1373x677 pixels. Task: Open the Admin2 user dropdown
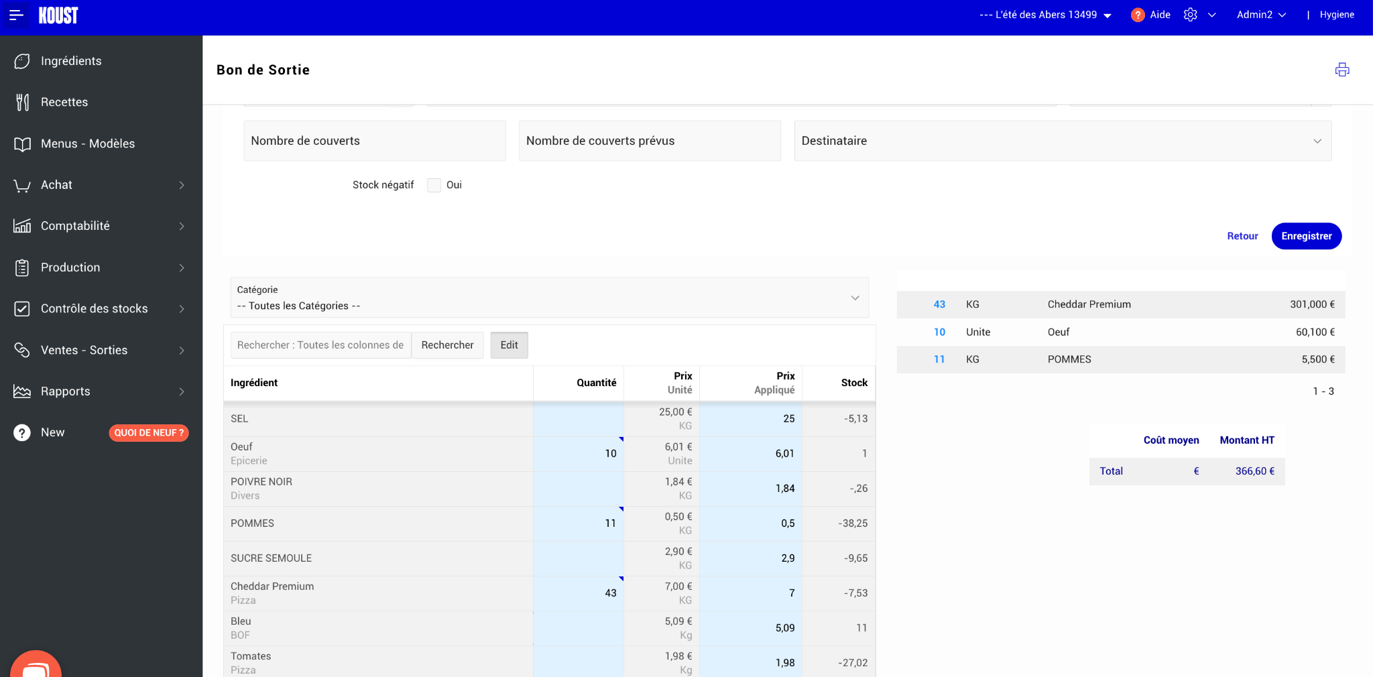pyautogui.click(x=1261, y=15)
